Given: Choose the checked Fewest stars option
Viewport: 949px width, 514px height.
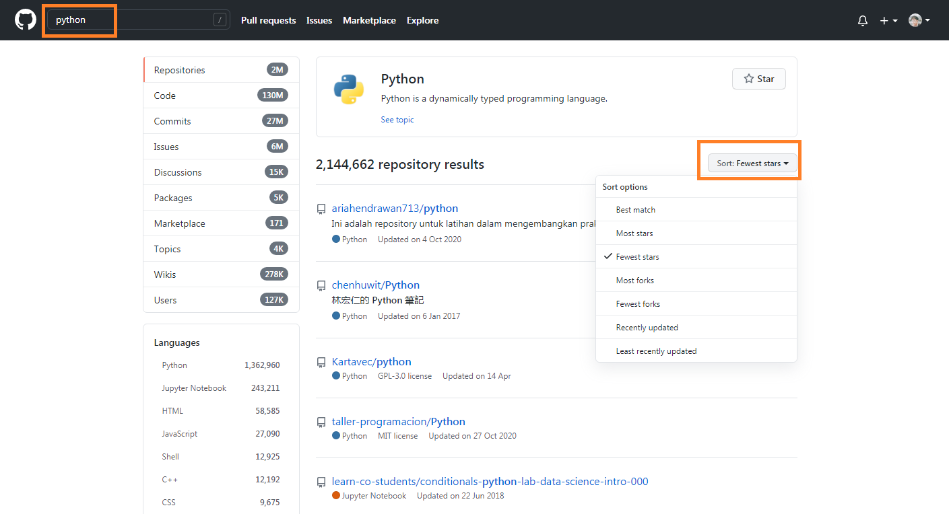Looking at the screenshot, I should click(x=696, y=257).
